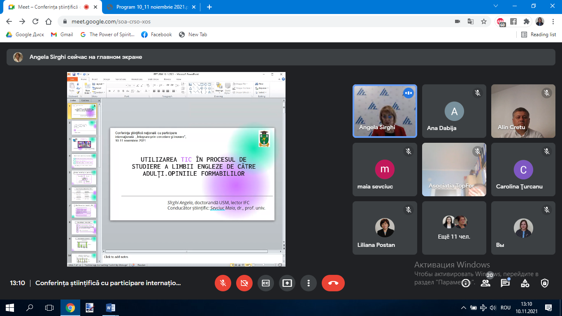Open the Chrome Extensions puzzle icon
562x316 pixels.
[x=526, y=21]
